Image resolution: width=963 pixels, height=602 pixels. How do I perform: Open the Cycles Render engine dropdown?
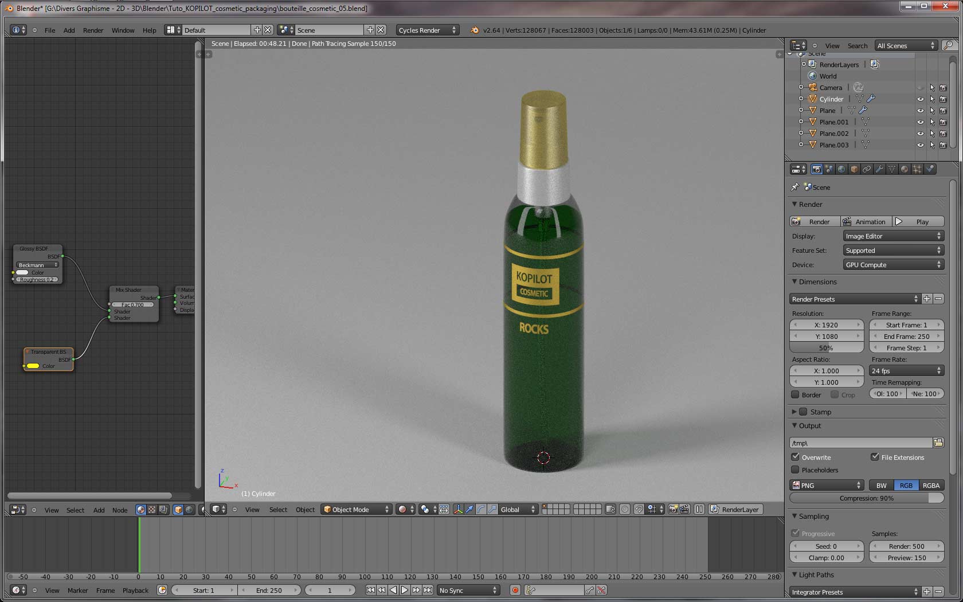[428, 30]
